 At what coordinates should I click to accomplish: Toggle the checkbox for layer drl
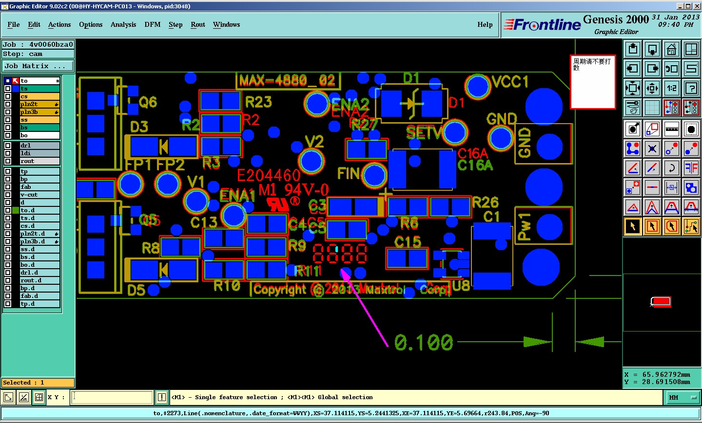coord(7,146)
